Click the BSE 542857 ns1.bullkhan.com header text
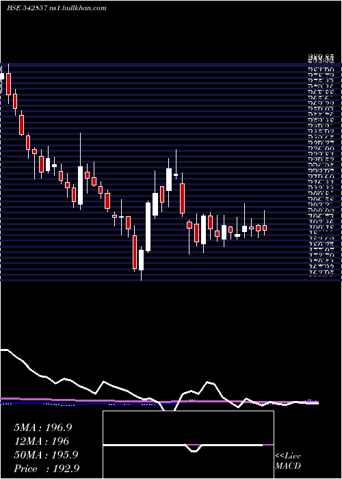 pyautogui.click(x=57, y=8)
